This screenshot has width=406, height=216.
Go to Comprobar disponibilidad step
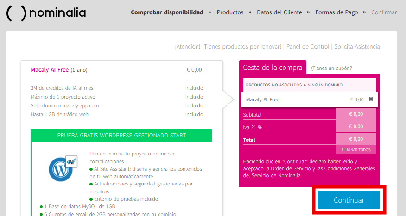167,12
